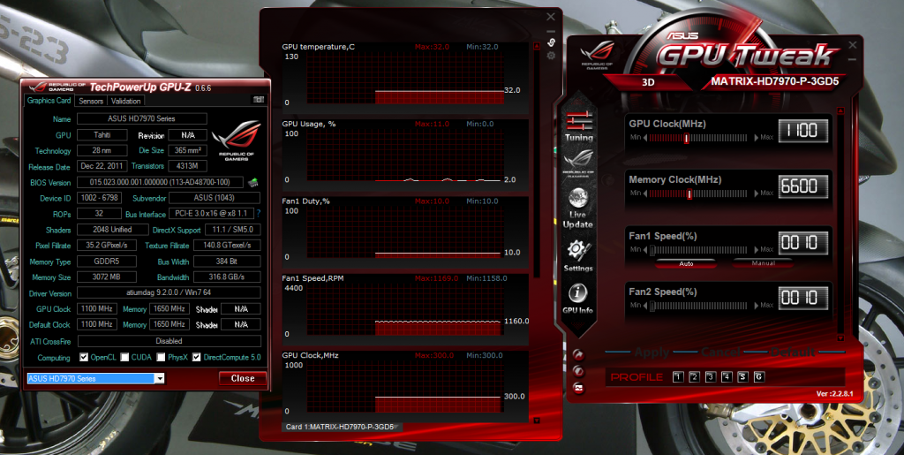The width and height of the screenshot is (904, 455).
Task: Set Fan1 speed mode to Manual
Action: click(x=763, y=263)
